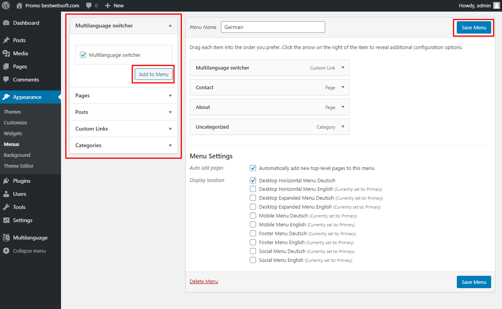Expand the Pages panel
Viewport: 502px width, 309px height.
(170, 96)
